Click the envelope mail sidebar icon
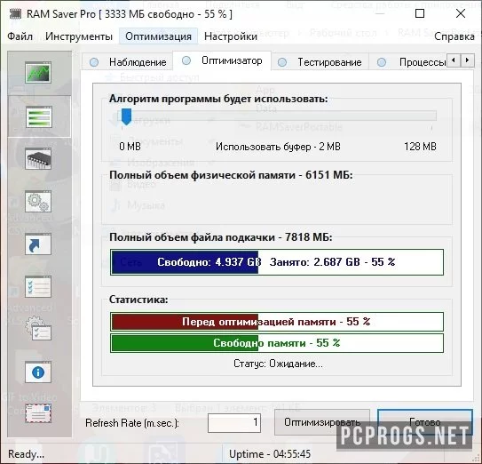The height and width of the screenshot is (464, 482). tap(38, 413)
